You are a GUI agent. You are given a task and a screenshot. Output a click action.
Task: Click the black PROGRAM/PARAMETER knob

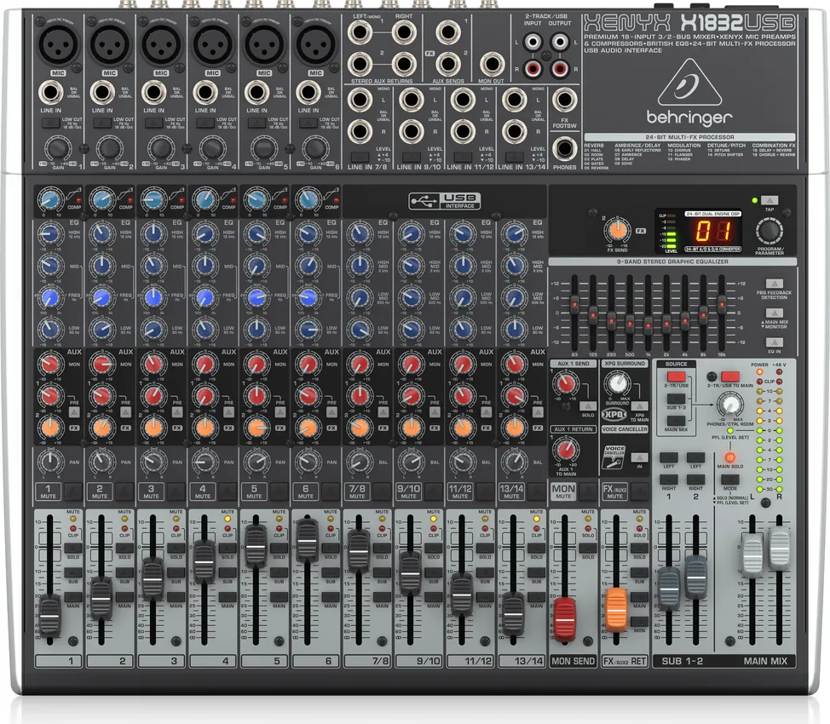(769, 232)
